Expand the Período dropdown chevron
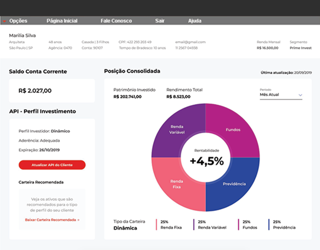 click(300, 95)
